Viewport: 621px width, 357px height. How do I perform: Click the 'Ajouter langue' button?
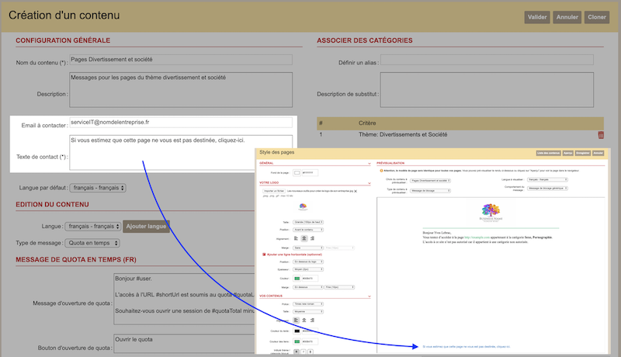click(x=145, y=227)
